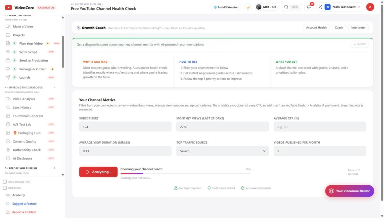Enable Show all tools (Pro) checkbox

(x=5, y=182)
